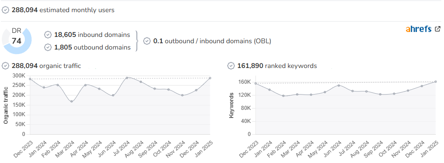Select '288,094 estimated monthly users' text
The width and height of the screenshot is (444, 163).
(x=63, y=10)
